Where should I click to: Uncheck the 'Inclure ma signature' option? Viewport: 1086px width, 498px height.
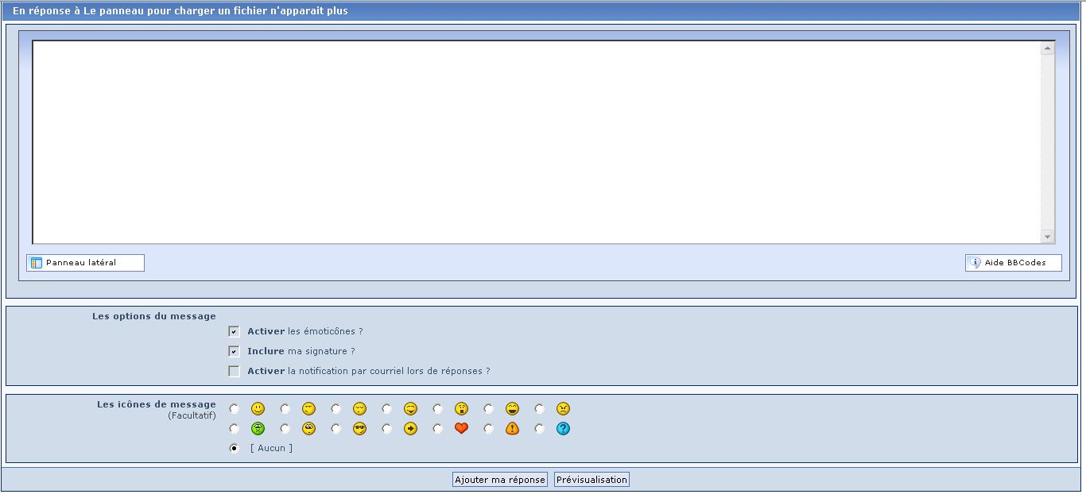coord(234,351)
